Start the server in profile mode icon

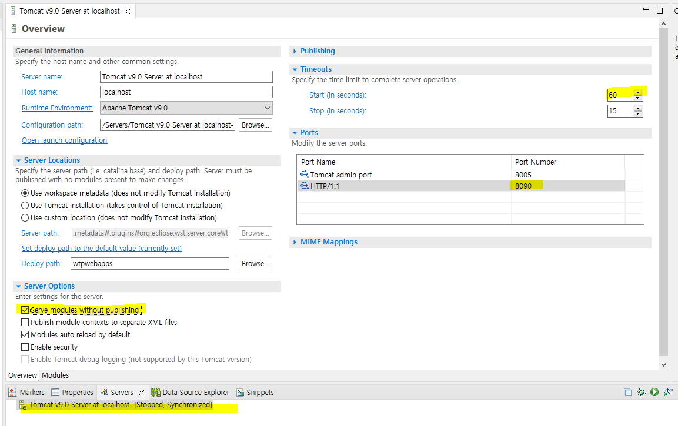coord(667,392)
